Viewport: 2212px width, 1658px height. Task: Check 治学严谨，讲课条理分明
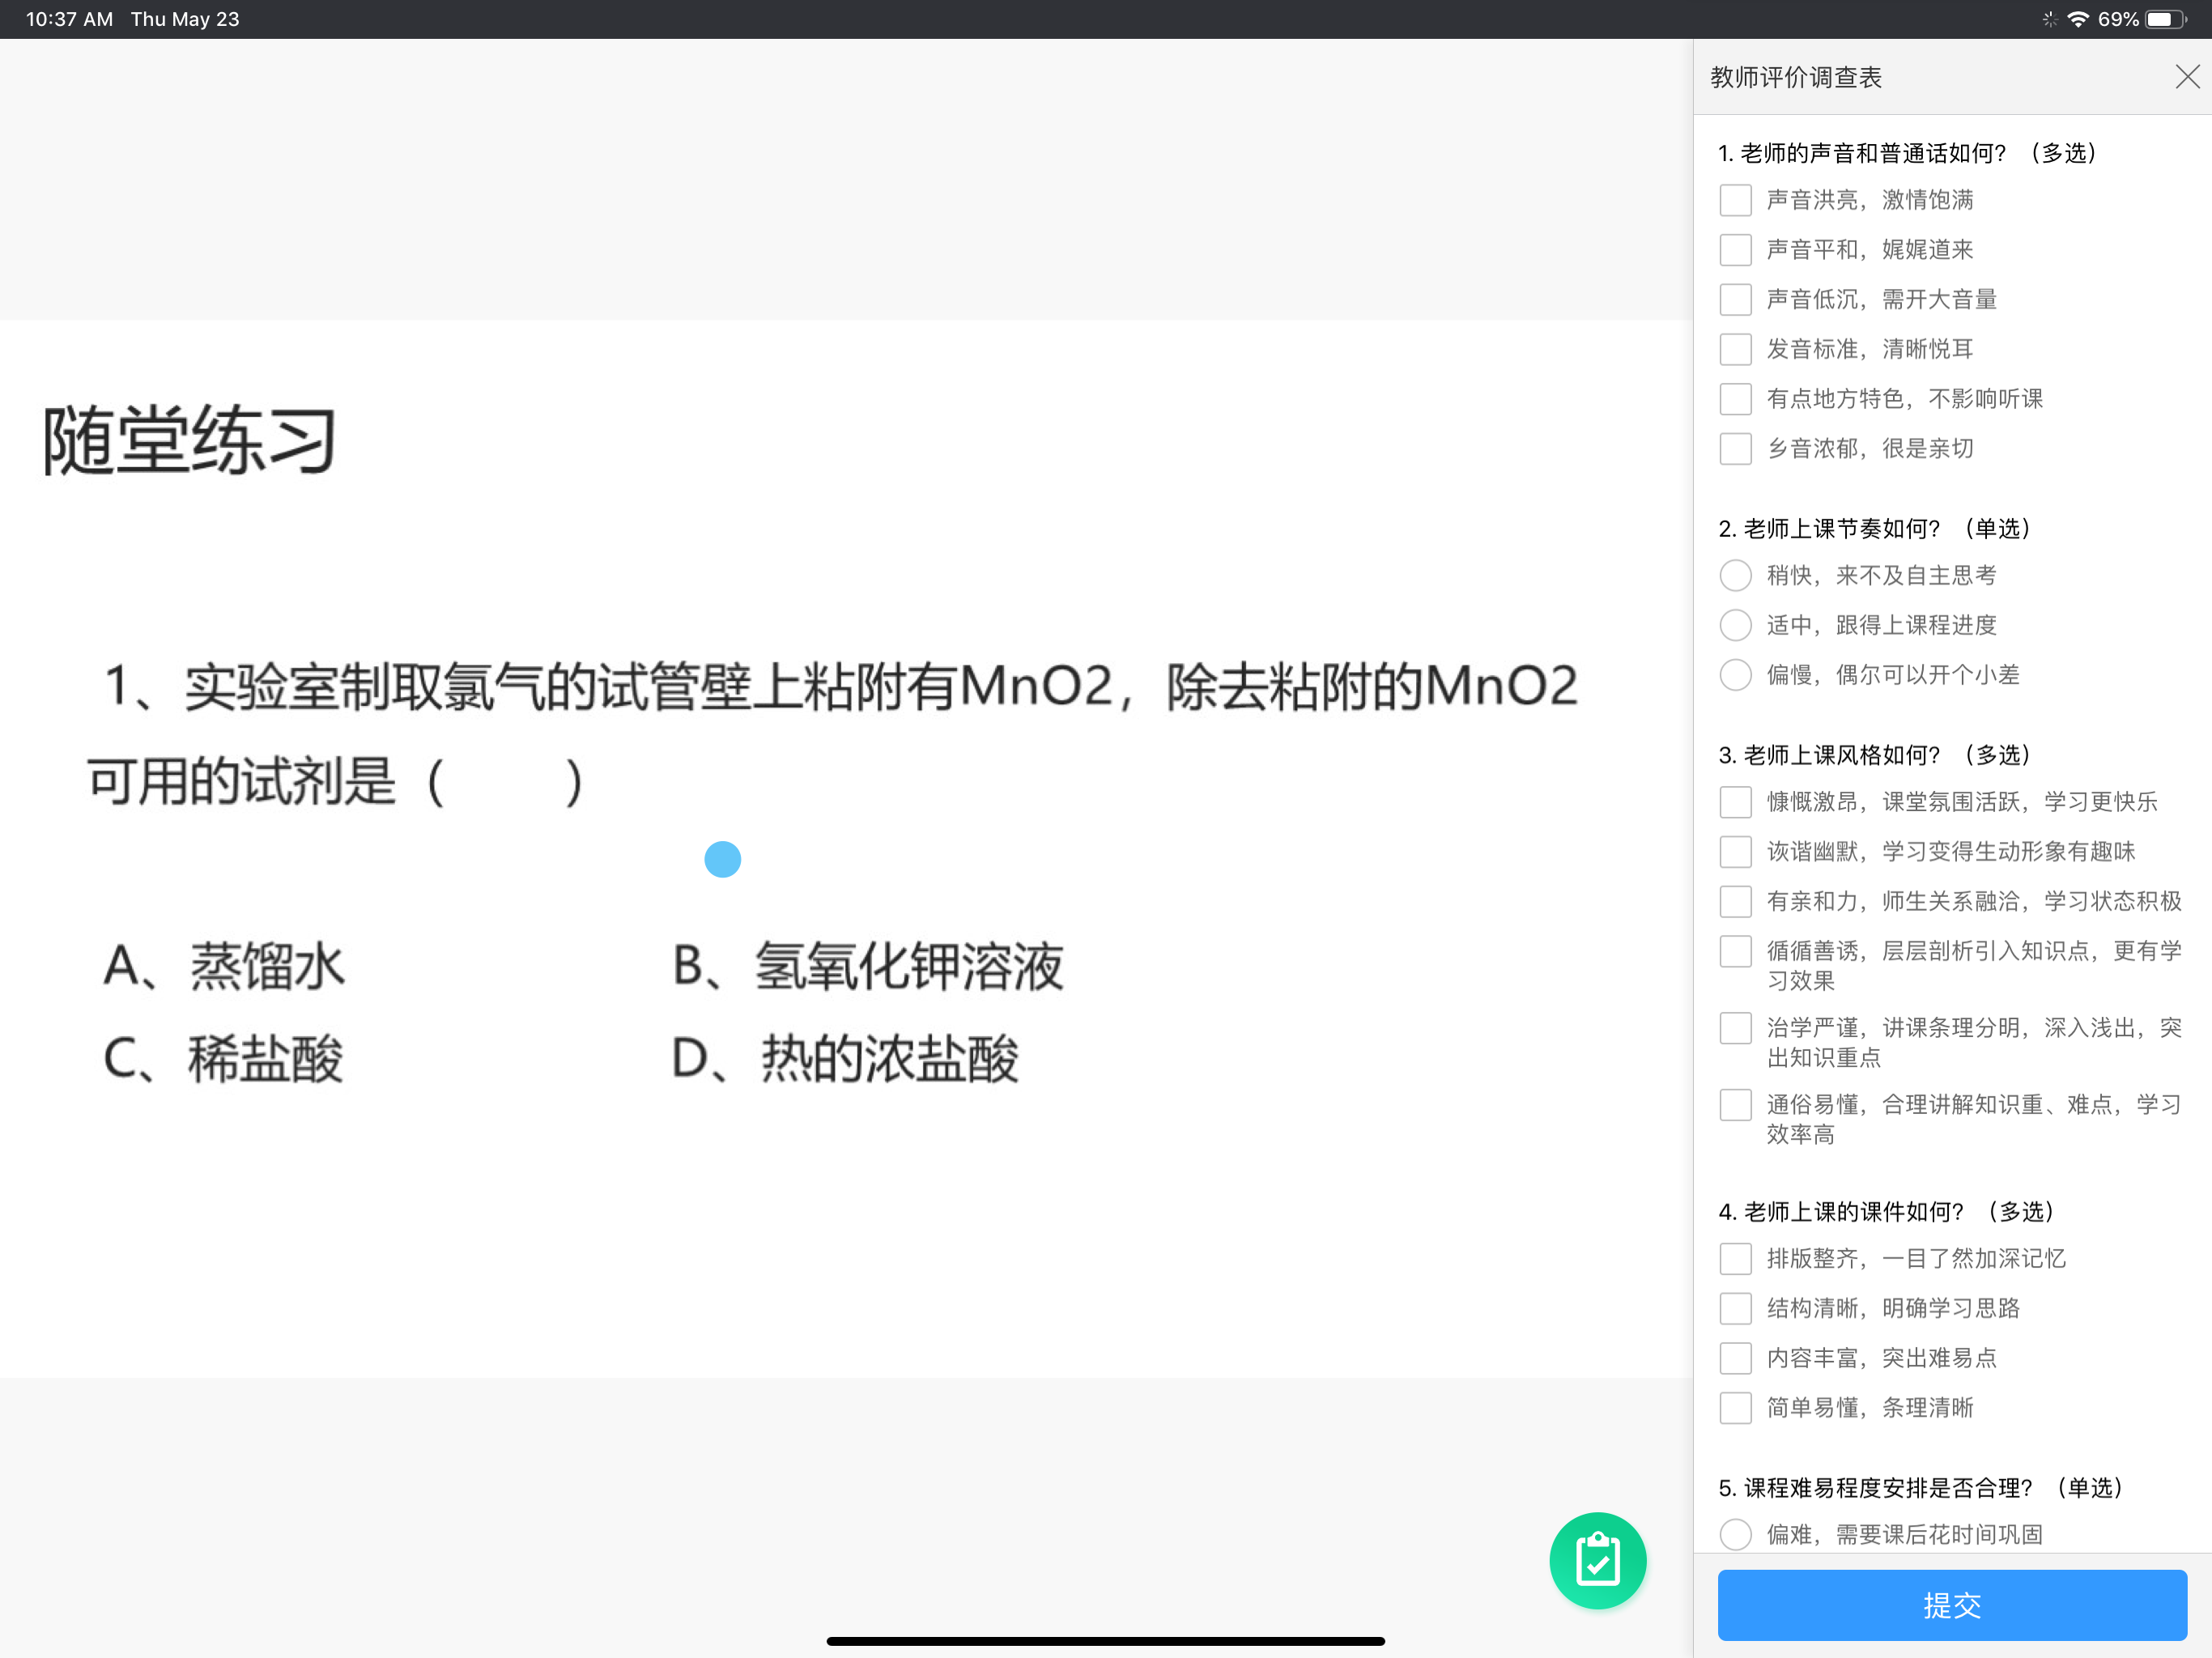pos(1735,1028)
